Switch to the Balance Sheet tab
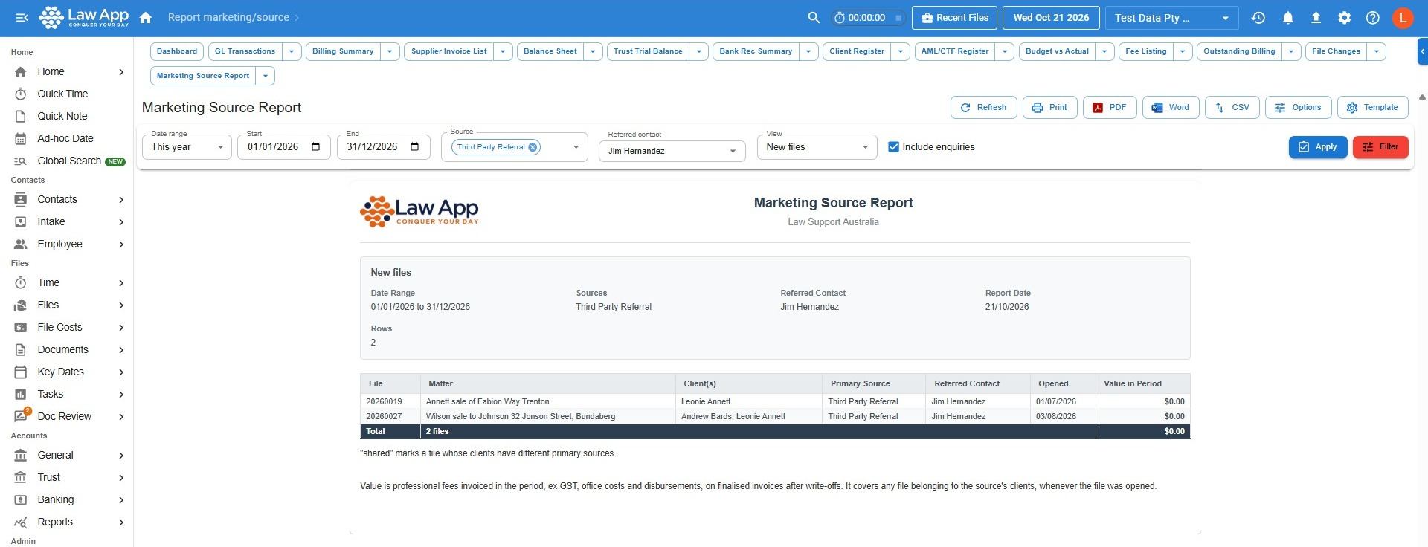This screenshot has width=1428, height=547. [x=550, y=51]
